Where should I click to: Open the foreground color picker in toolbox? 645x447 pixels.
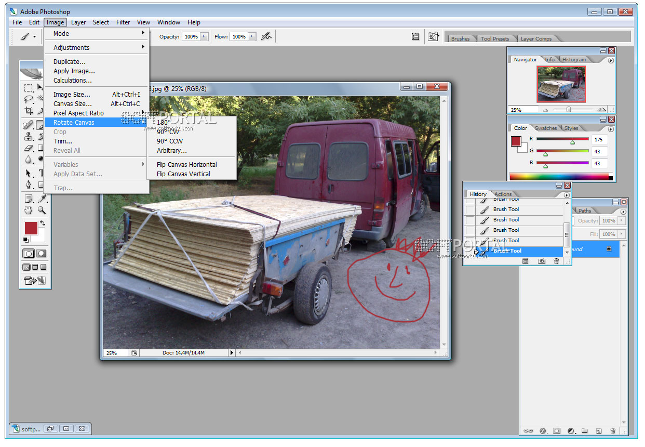[x=31, y=228]
